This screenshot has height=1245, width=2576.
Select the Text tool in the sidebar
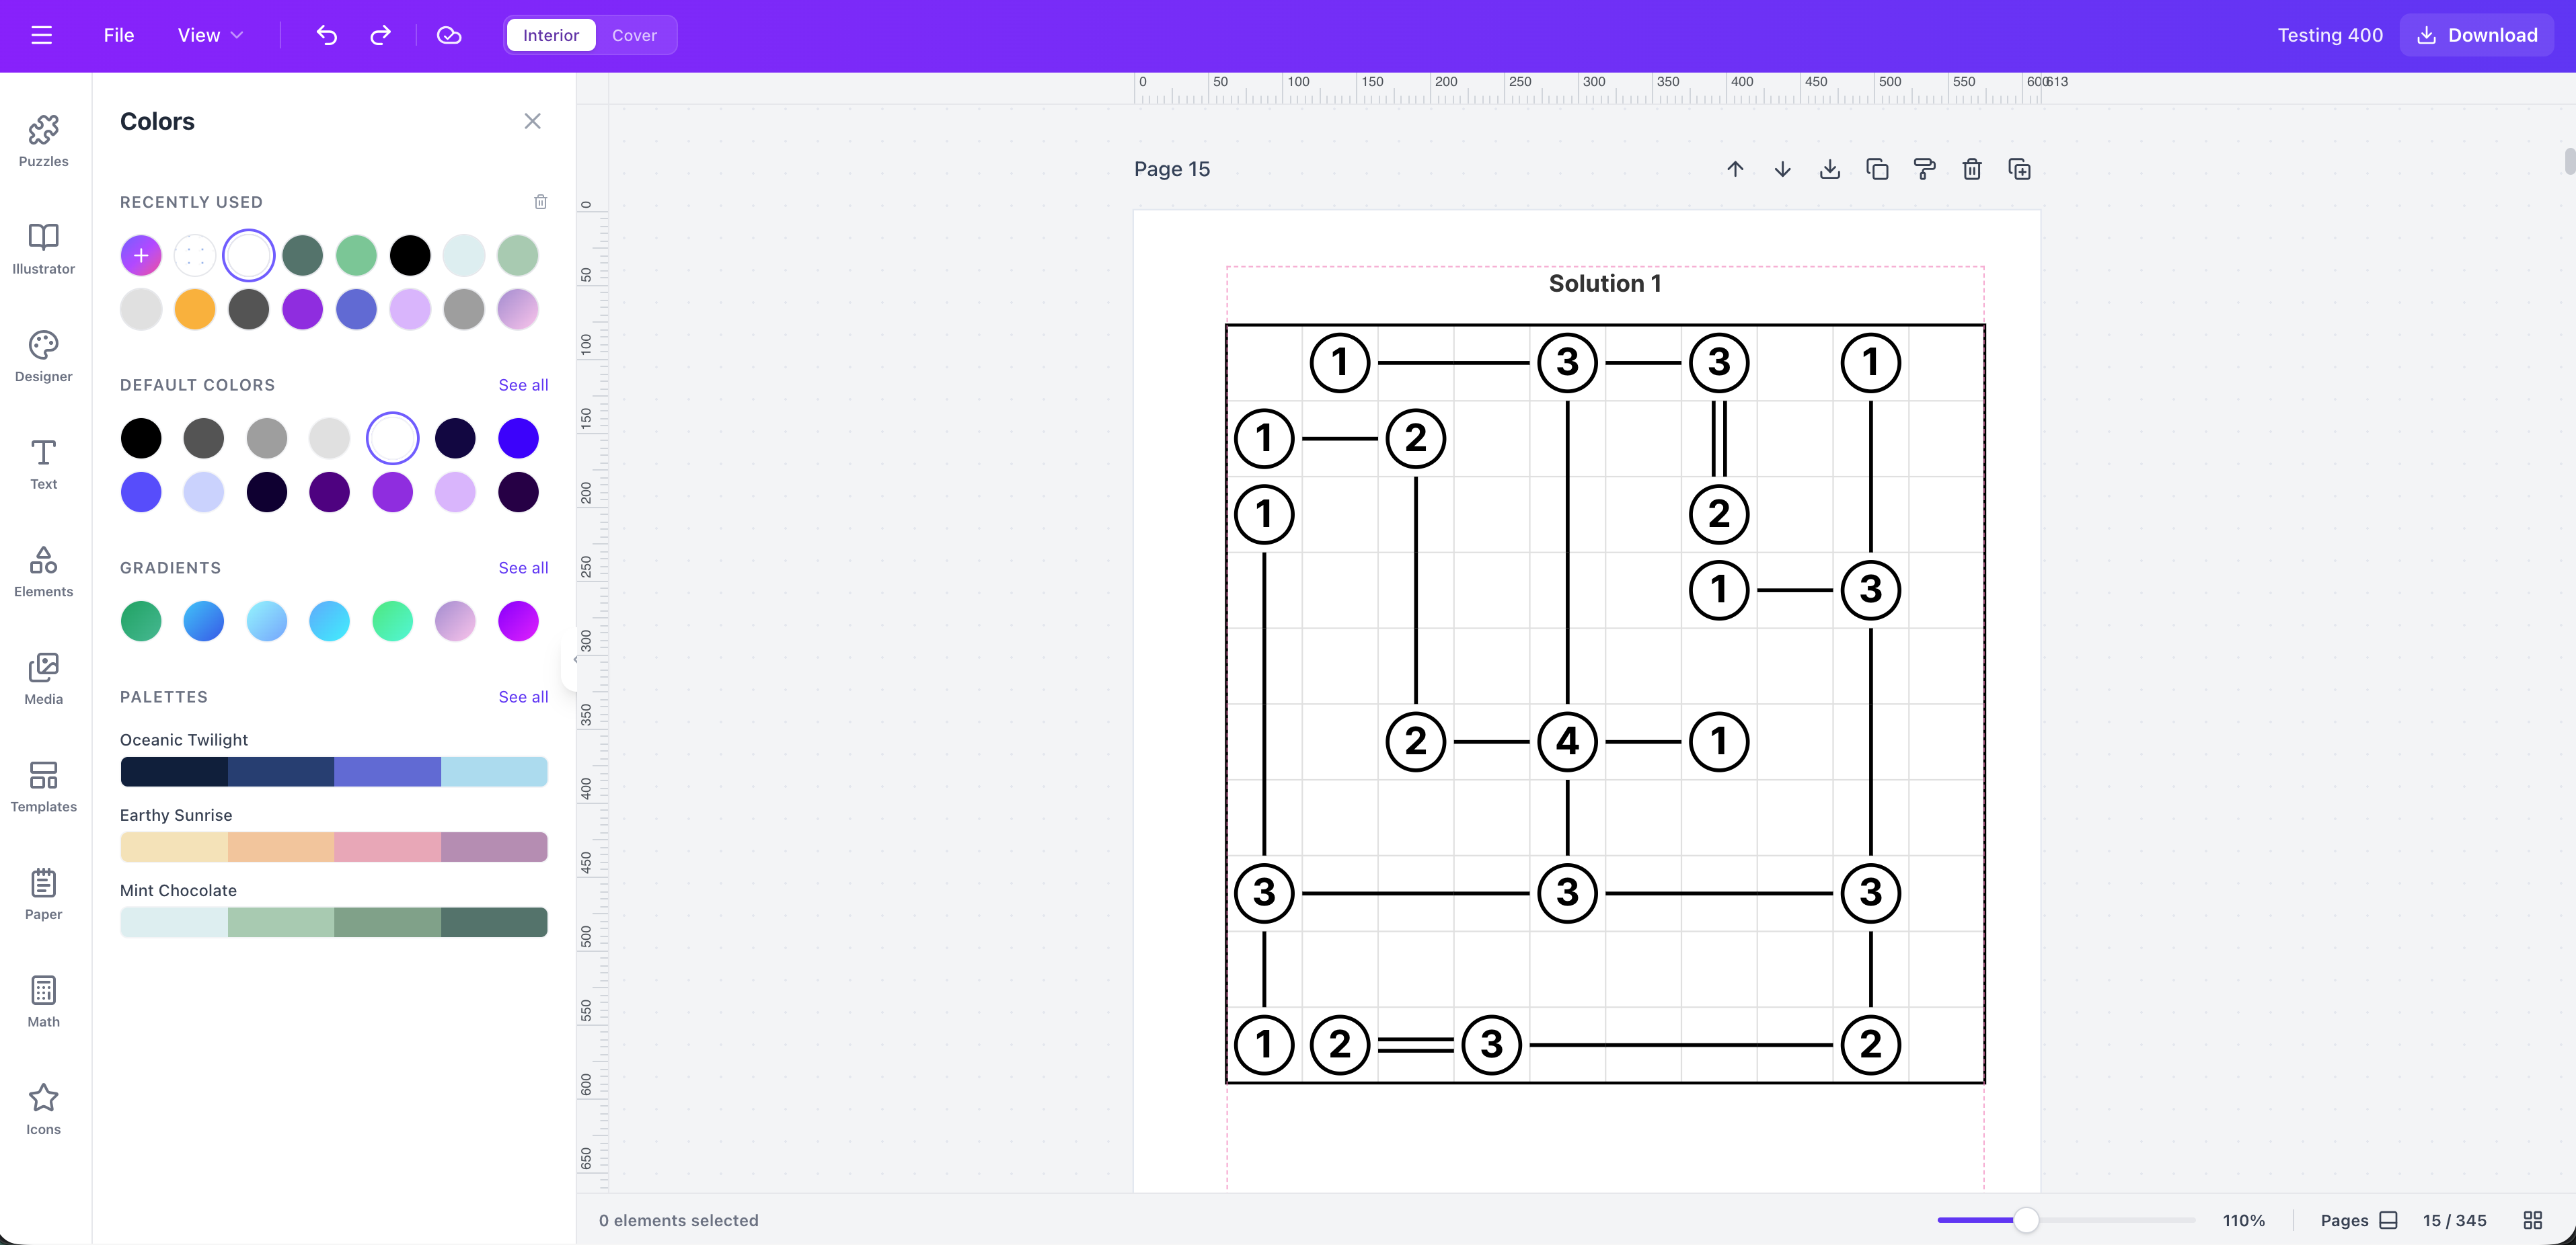[43, 463]
